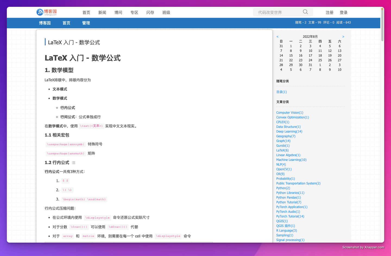Open the 博问 section
This screenshot has height=256, width=391.
click(118, 12)
